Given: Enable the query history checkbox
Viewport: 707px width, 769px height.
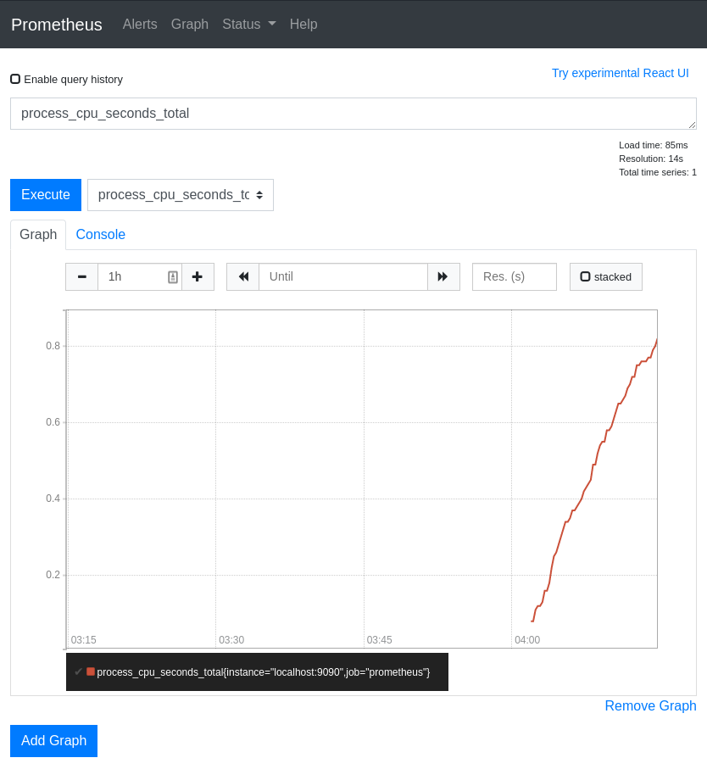Looking at the screenshot, I should tap(14, 78).
